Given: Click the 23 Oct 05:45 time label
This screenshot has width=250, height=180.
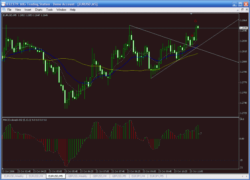Looking at the screenshot, I should point(71,171).
